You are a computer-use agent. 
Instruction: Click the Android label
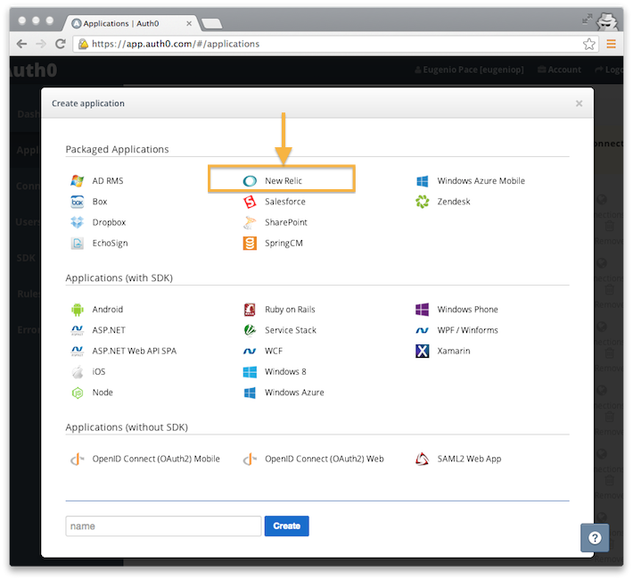click(107, 310)
